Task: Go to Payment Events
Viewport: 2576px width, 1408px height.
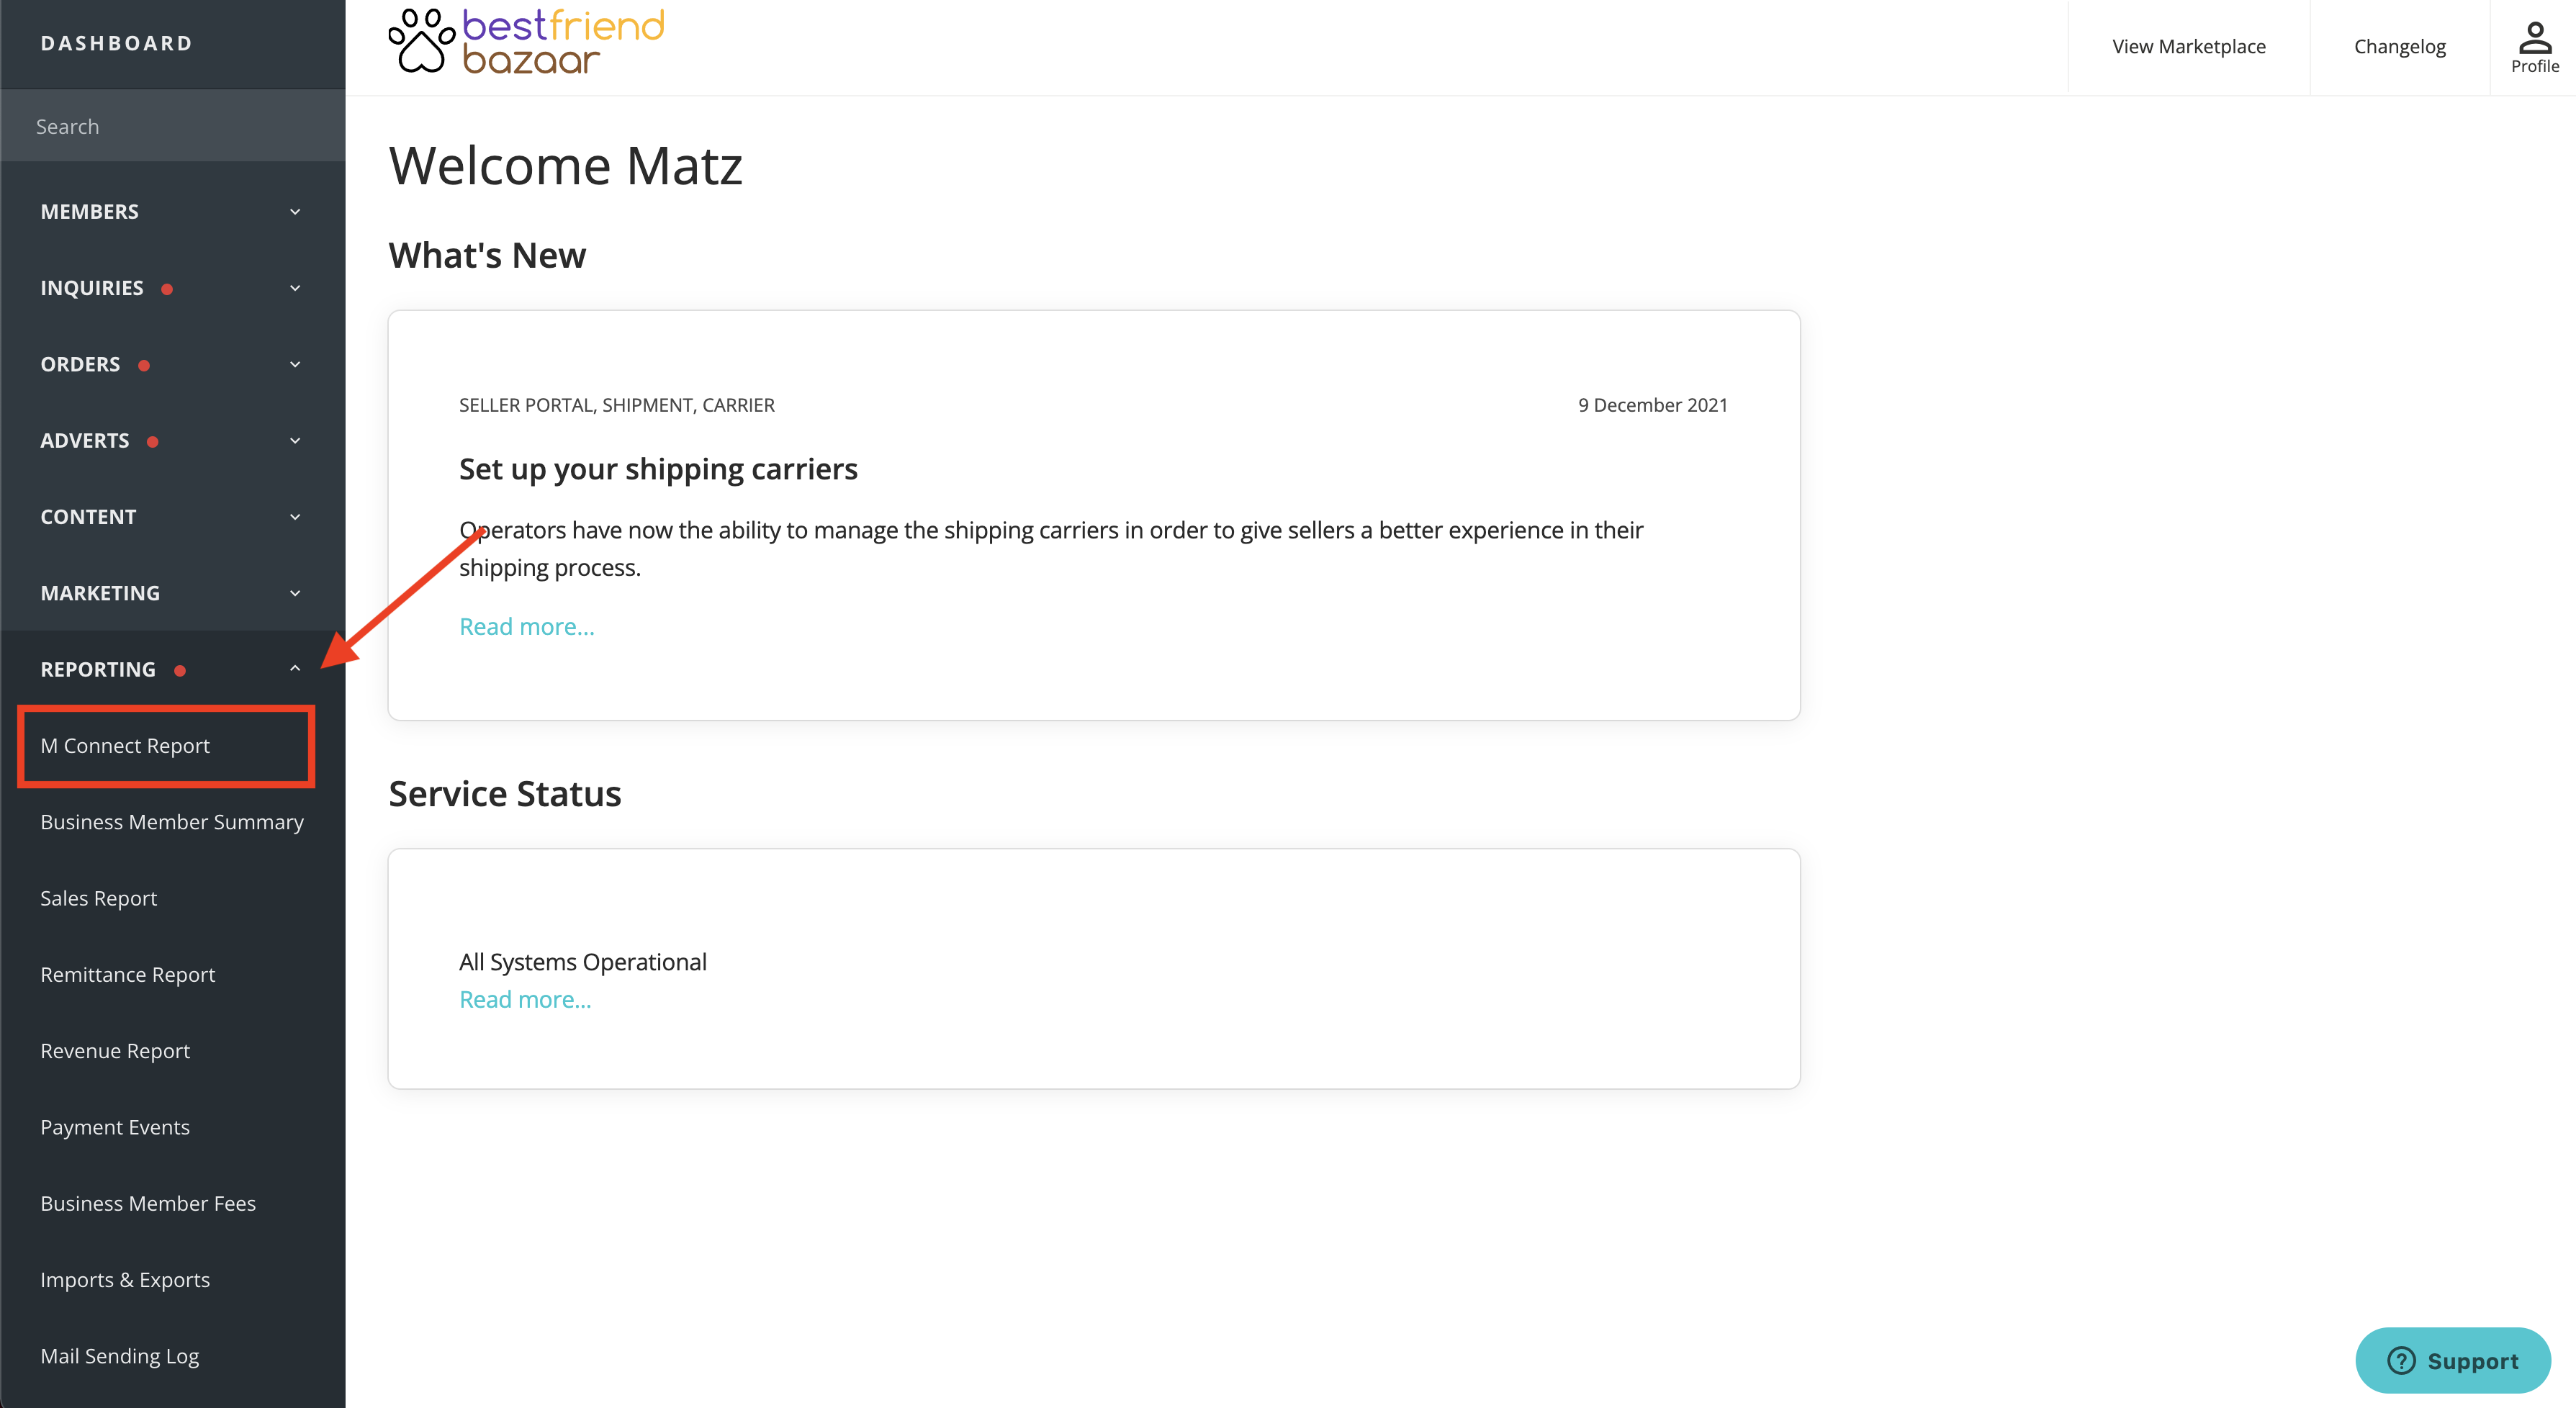Action: click(x=115, y=1127)
